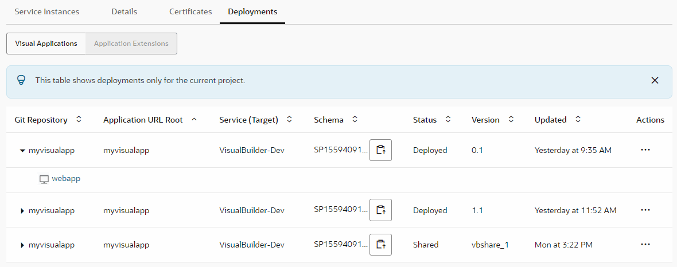Click the lightbulb info icon

click(x=21, y=81)
